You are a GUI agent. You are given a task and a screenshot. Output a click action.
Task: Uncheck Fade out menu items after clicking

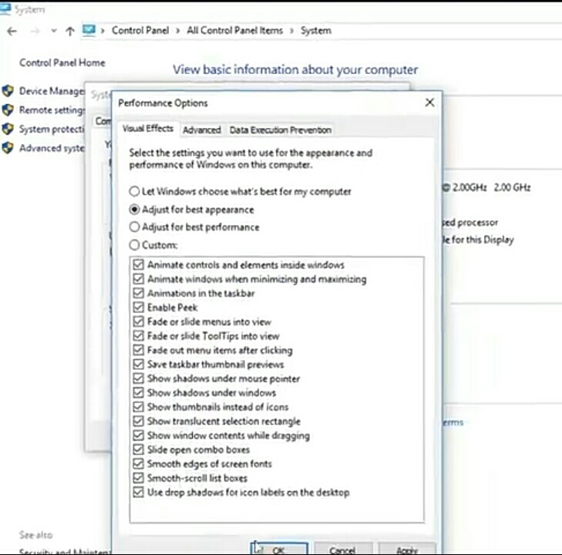(138, 350)
